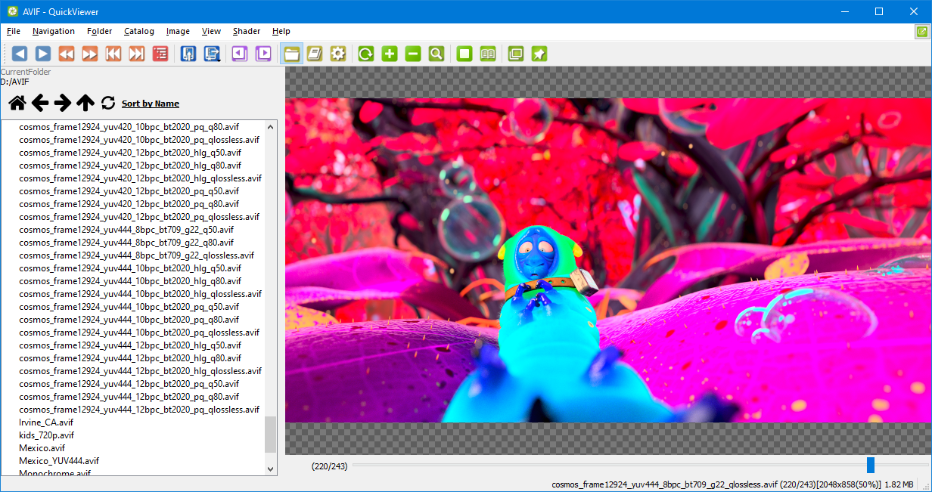Click the green icon at menu bar right
The width and height of the screenshot is (932, 492).
tap(921, 32)
